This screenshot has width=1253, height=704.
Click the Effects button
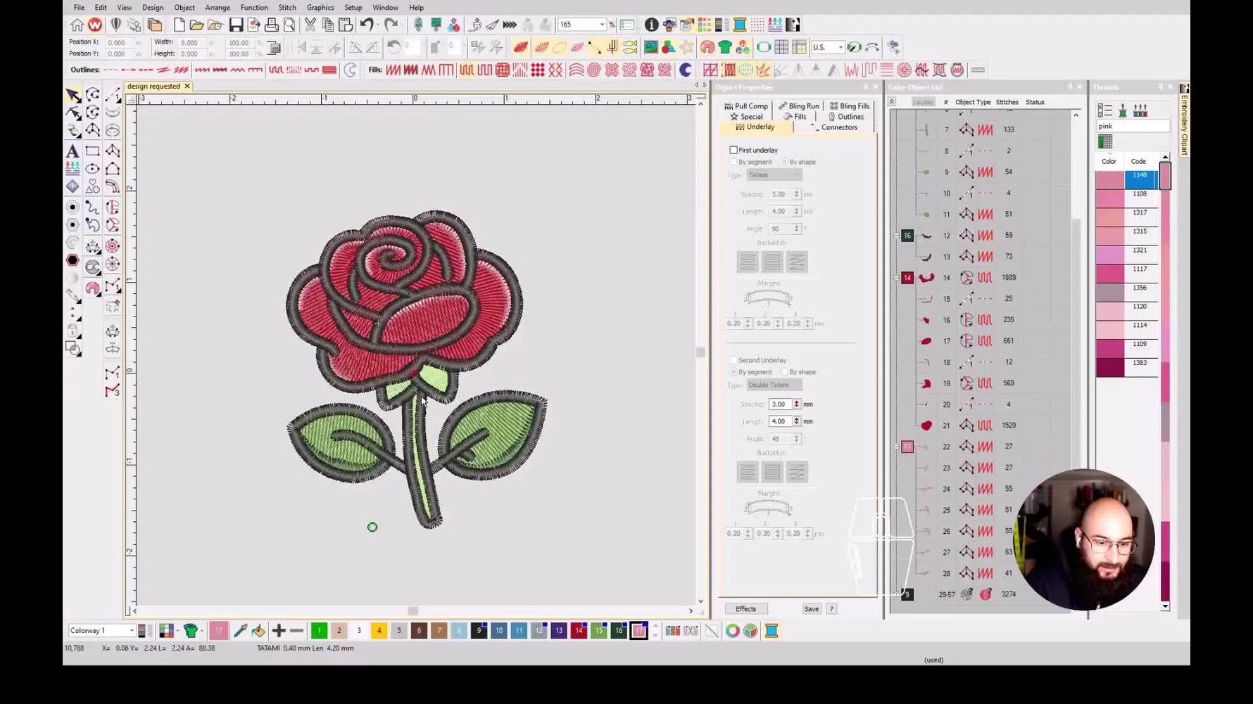coord(745,609)
